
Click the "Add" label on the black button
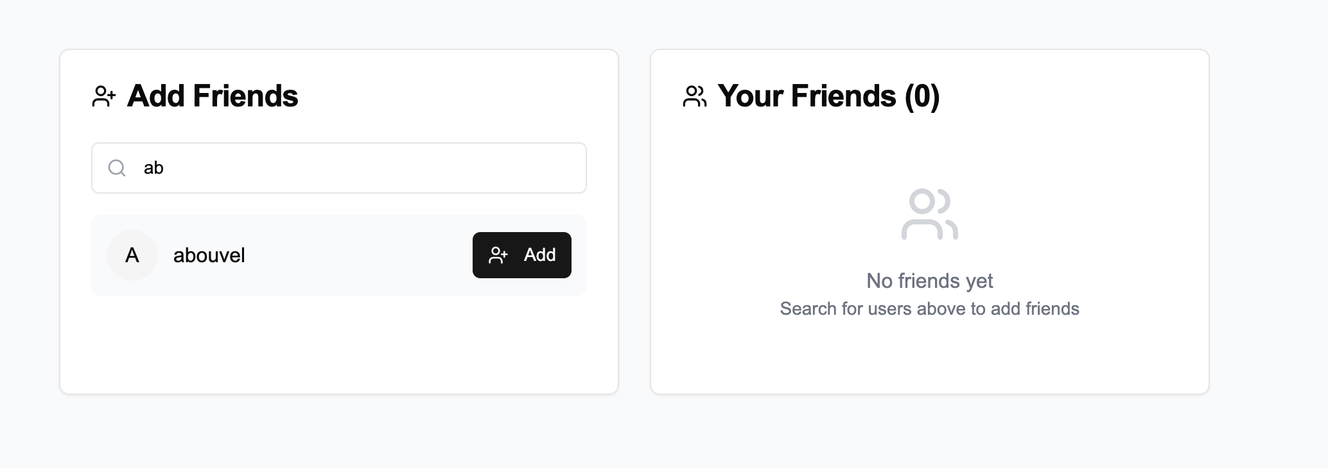tap(539, 255)
